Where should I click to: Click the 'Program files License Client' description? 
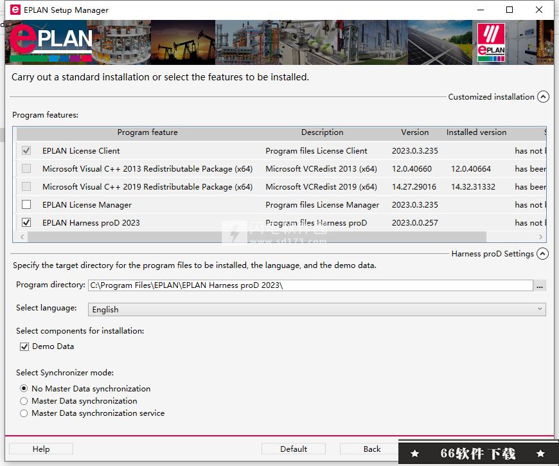tap(316, 151)
